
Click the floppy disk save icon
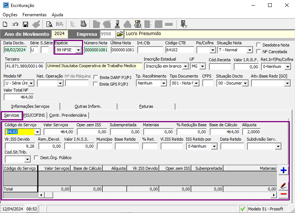tap(25, 24)
